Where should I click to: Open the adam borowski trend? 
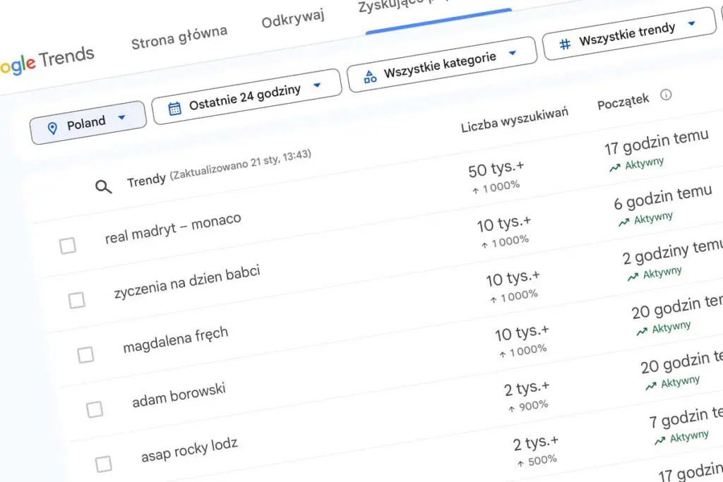click(179, 395)
